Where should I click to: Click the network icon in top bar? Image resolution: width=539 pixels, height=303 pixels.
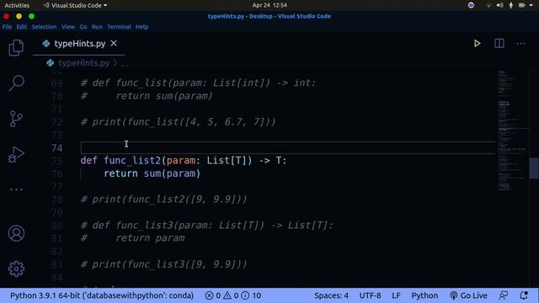click(x=488, y=5)
